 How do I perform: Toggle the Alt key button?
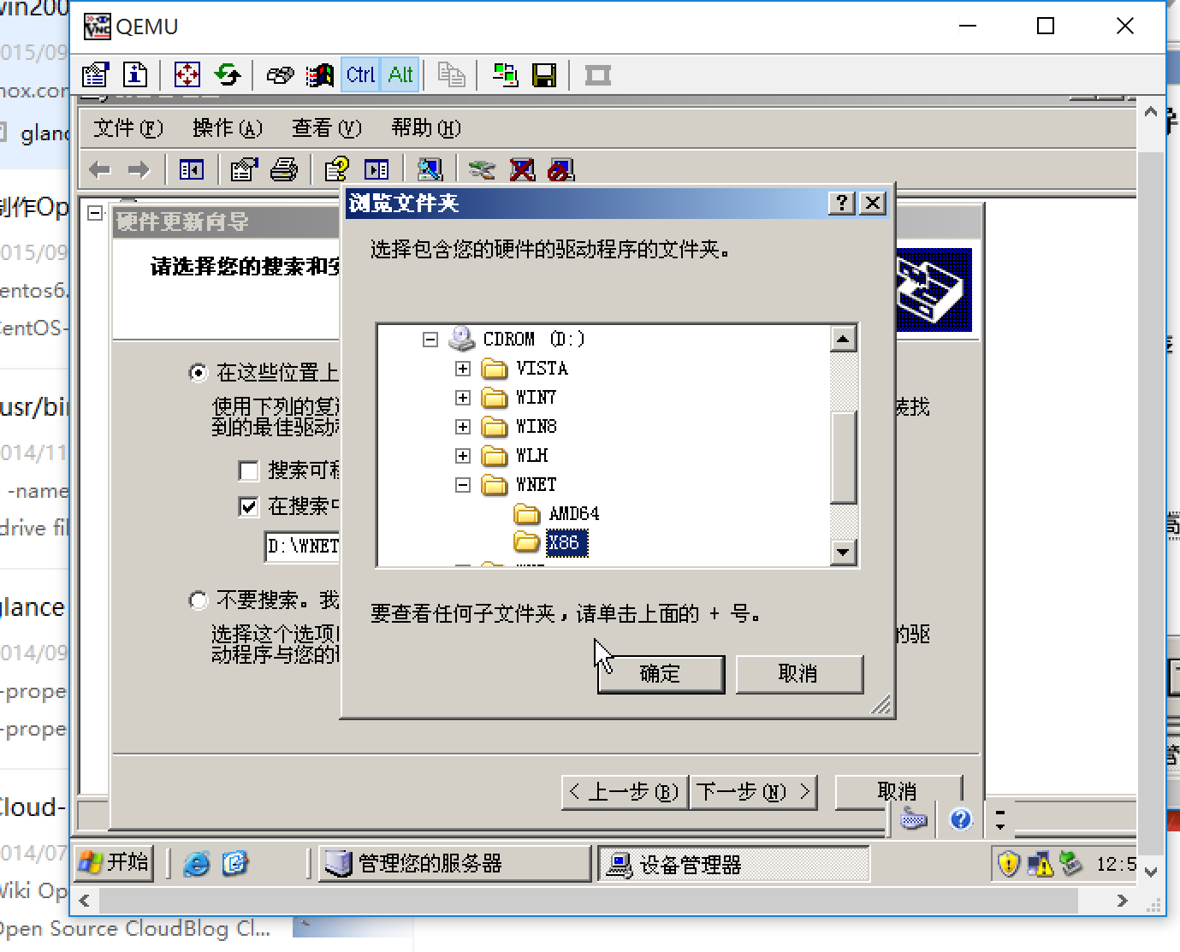[x=400, y=75]
